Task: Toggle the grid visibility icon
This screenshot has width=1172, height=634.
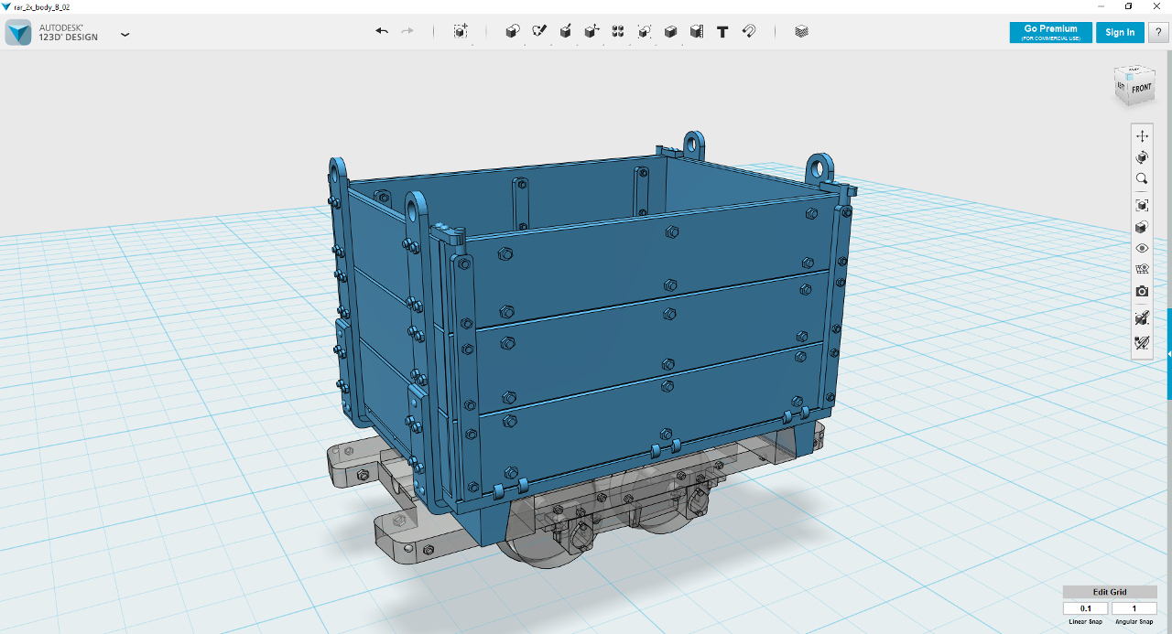Action: tap(1142, 270)
